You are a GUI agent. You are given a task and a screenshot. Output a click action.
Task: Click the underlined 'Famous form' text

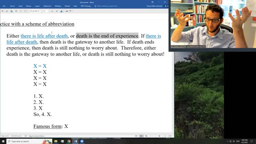47,126
